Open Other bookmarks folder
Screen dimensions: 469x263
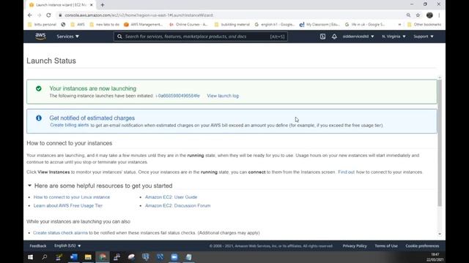tap(424, 24)
